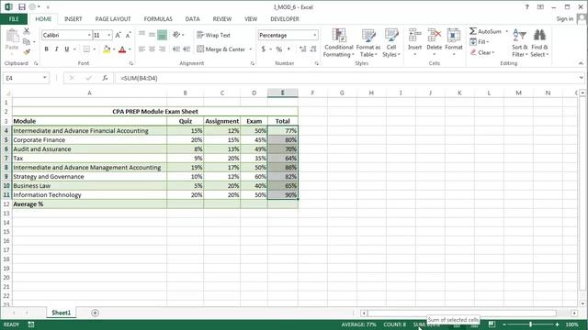Viewport: 588px width, 330px height.
Task: Apply Accounting Number Format dollar icon
Action: point(264,49)
